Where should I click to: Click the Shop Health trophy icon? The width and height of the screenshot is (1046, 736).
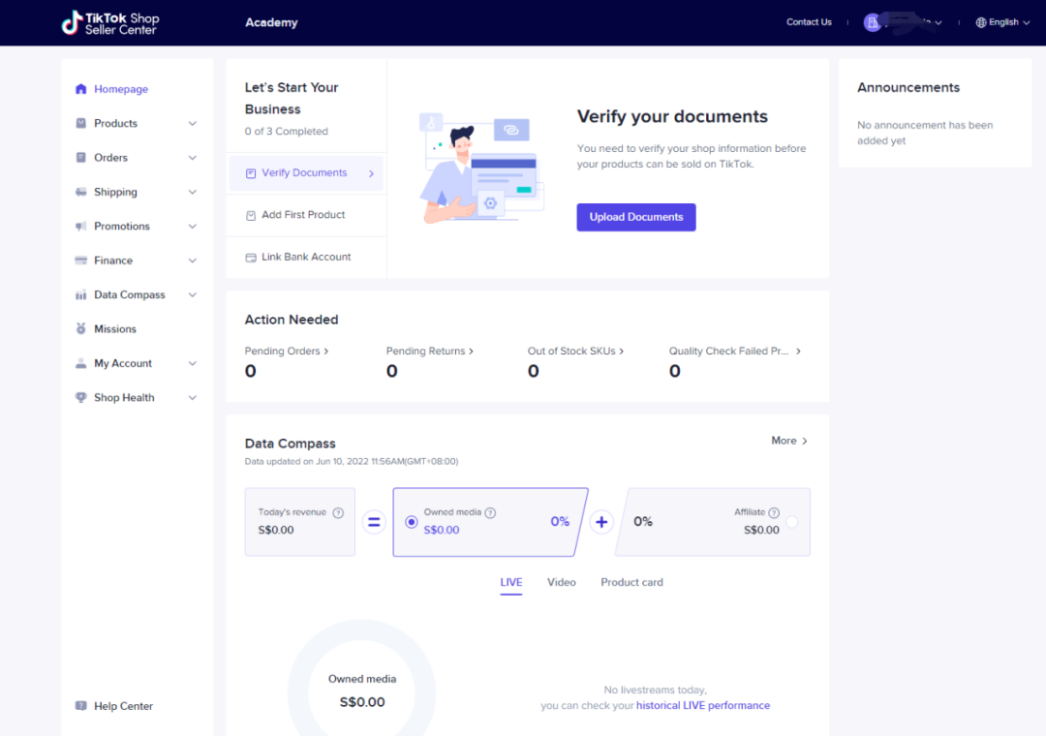coord(80,398)
